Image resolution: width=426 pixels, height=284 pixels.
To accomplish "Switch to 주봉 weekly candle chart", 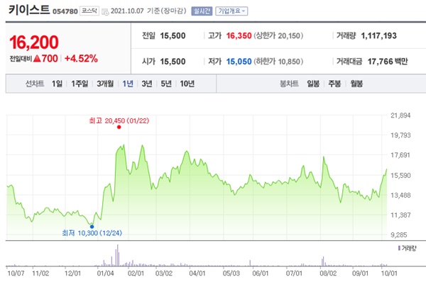I will pos(334,84).
